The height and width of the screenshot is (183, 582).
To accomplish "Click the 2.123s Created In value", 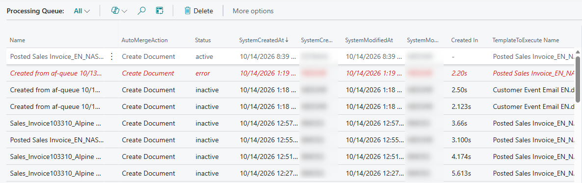I will point(461,106).
